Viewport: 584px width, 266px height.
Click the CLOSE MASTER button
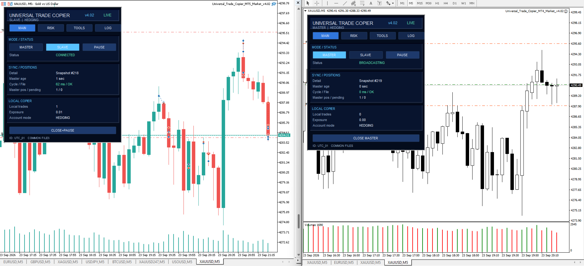[x=366, y=138]
